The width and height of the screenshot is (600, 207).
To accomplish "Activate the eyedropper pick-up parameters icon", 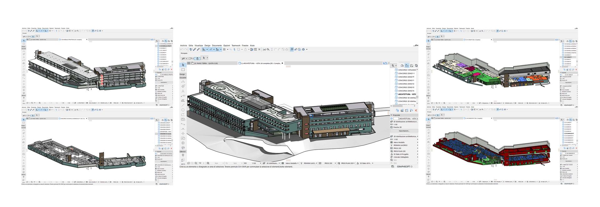I will point(194,49).
